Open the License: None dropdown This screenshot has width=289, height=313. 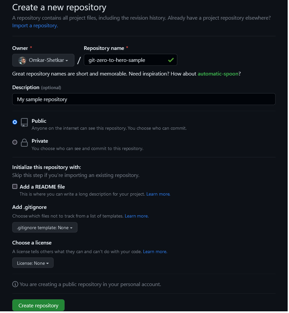[33, 263]
